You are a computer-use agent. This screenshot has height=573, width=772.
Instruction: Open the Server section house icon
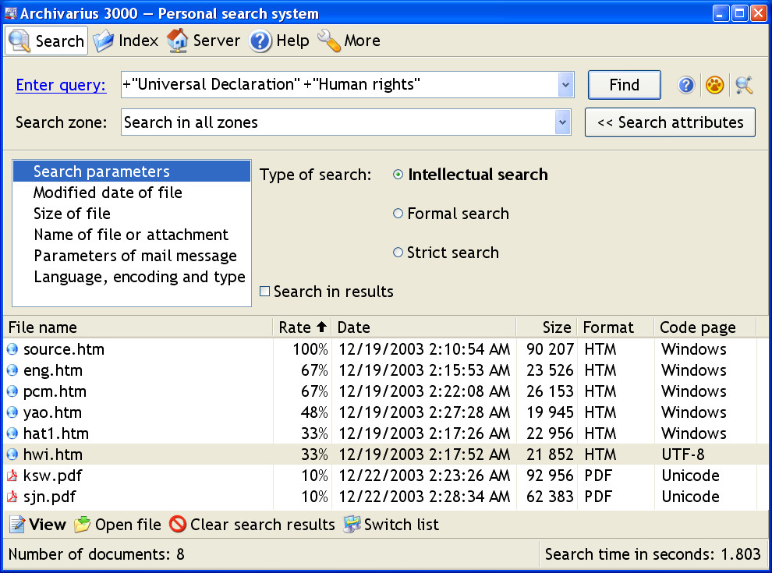(x=177, y=41)
